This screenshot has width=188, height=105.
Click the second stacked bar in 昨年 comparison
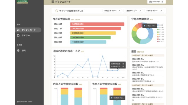coord(78,97)
